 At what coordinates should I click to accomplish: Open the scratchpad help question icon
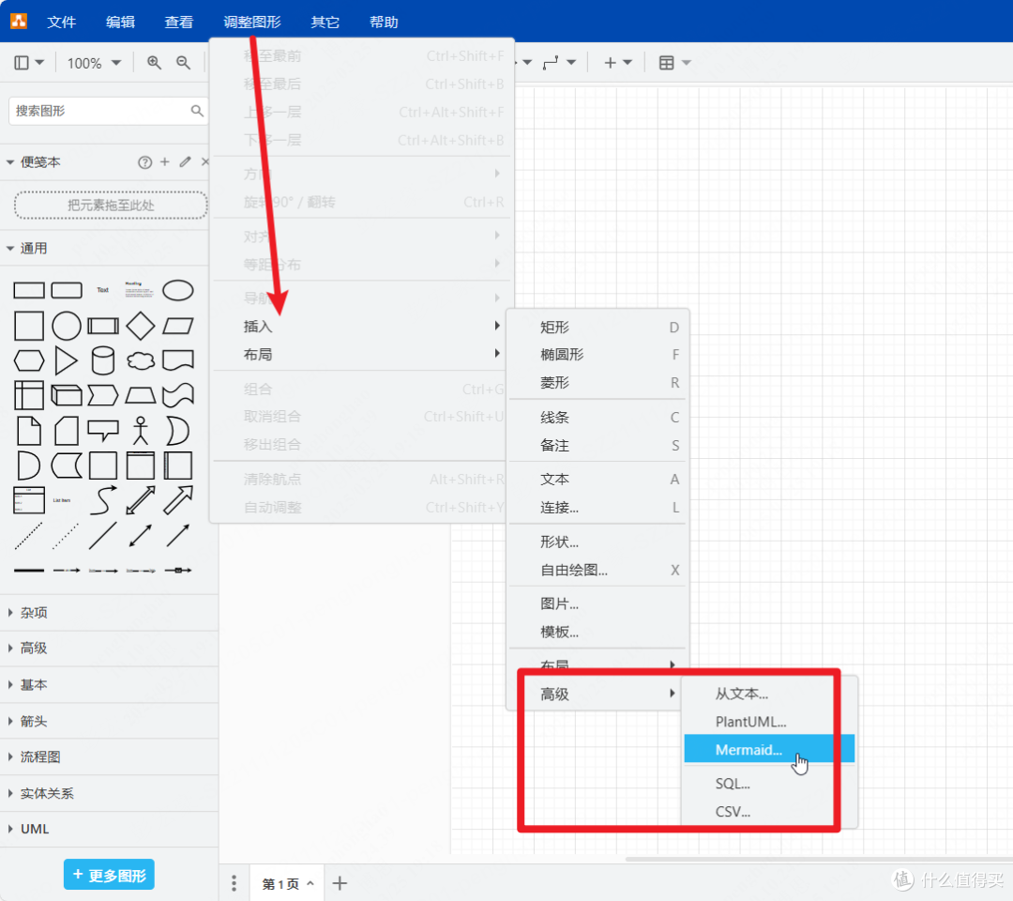point(144,162)
